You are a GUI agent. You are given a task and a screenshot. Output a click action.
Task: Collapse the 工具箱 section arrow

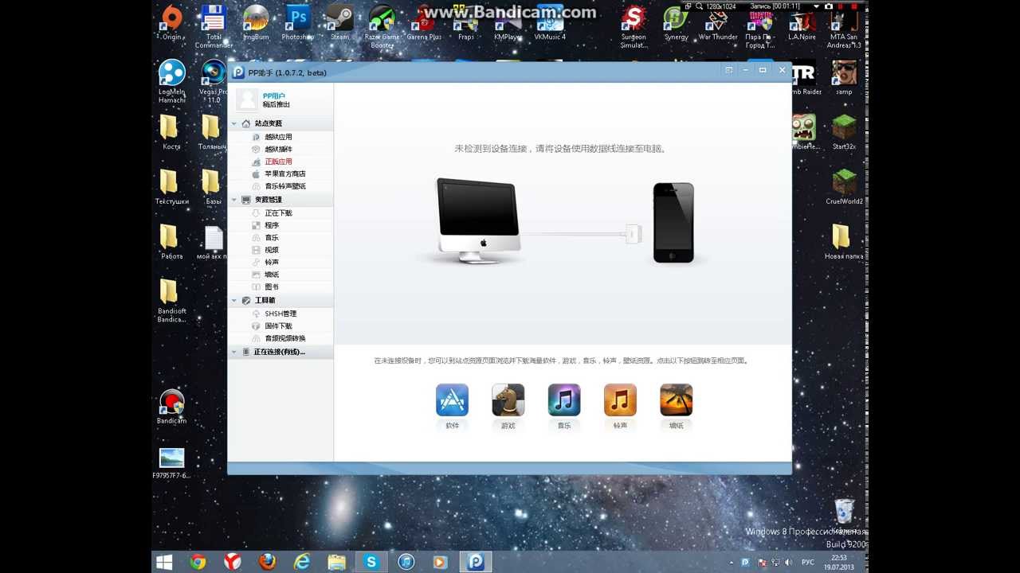(234, 301)
